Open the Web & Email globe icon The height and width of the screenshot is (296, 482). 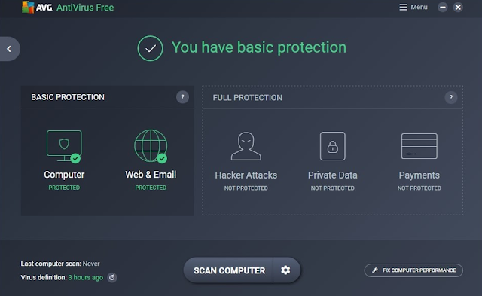[151, 146]
